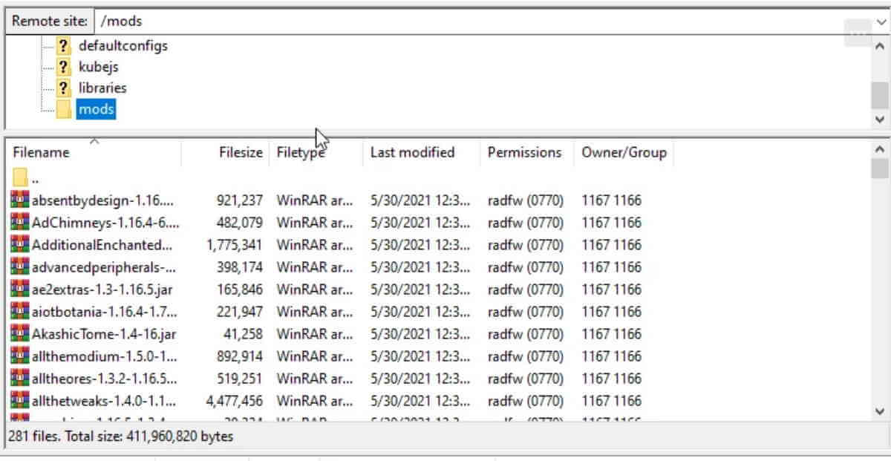Click the file list scrollbar up arrow
This screenshot has height=461, width=891.
click(x=880, y=148)
